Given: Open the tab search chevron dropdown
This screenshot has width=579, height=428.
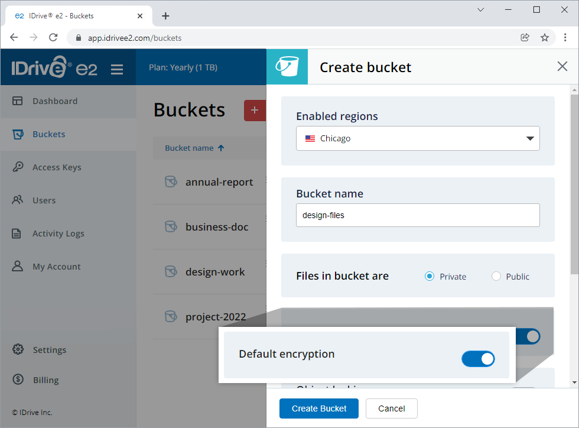Looking at the screenshot, I should click(x=480, y=9).
